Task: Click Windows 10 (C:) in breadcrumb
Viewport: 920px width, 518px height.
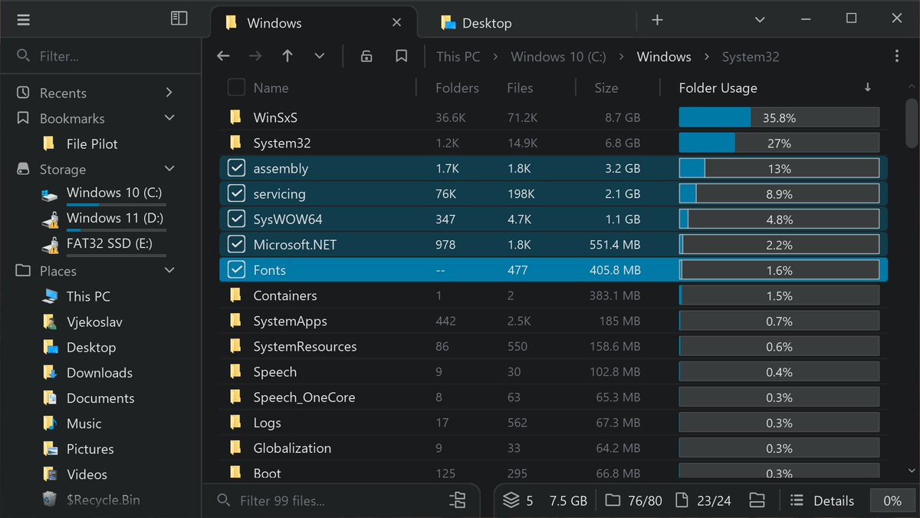Action: tap(558, 56)
